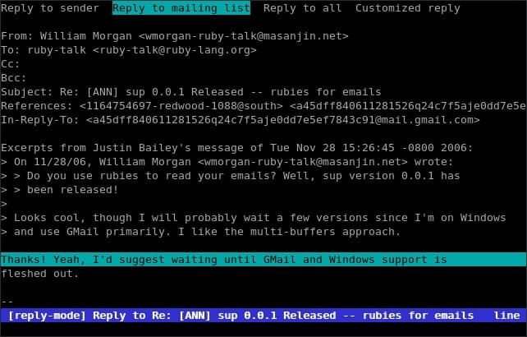This screenshot has height=337, width=527.
Task: Click the quoted 'On 11/28/06, William Morgan' line
Action: 227,162
